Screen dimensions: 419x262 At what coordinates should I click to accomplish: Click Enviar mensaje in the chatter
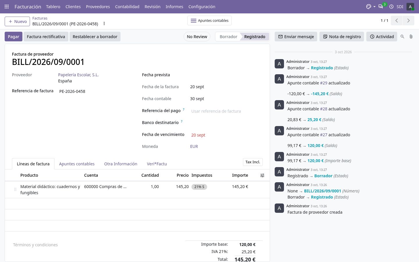(296, 37)
